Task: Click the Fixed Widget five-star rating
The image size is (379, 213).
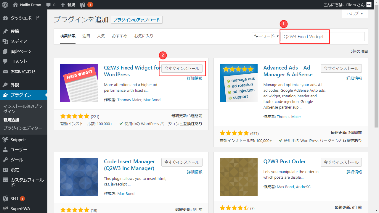Action: [x=75, y=116]
